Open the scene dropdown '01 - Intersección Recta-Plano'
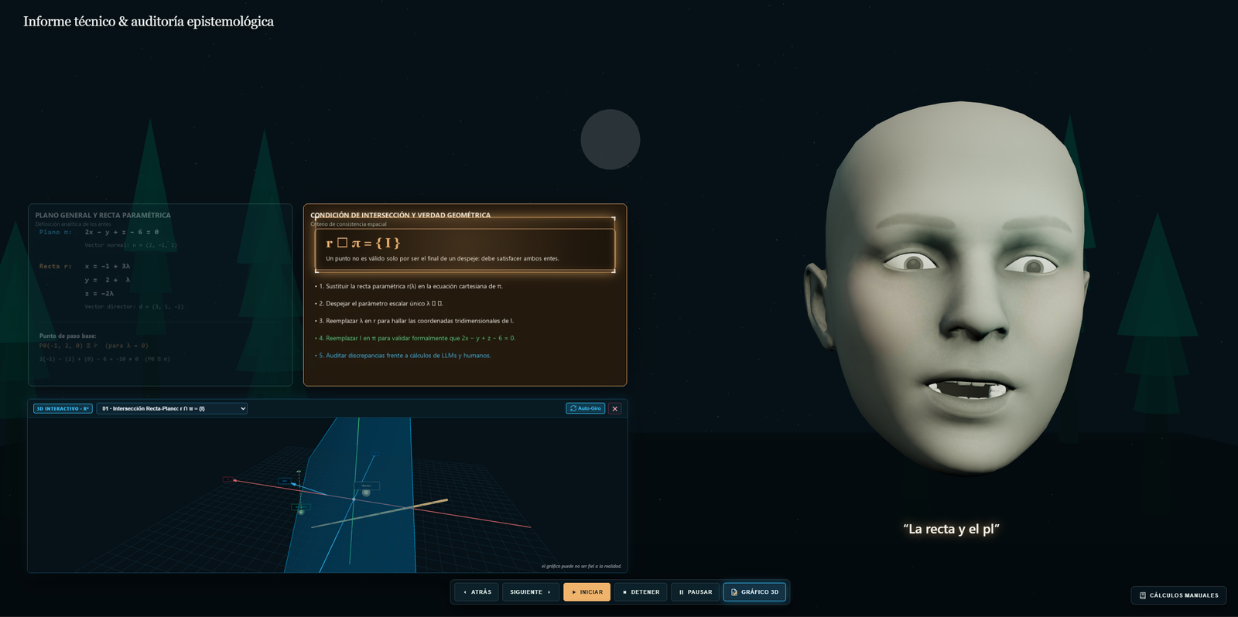This screenshot has height=617, width=1238. tap(172, 408)
